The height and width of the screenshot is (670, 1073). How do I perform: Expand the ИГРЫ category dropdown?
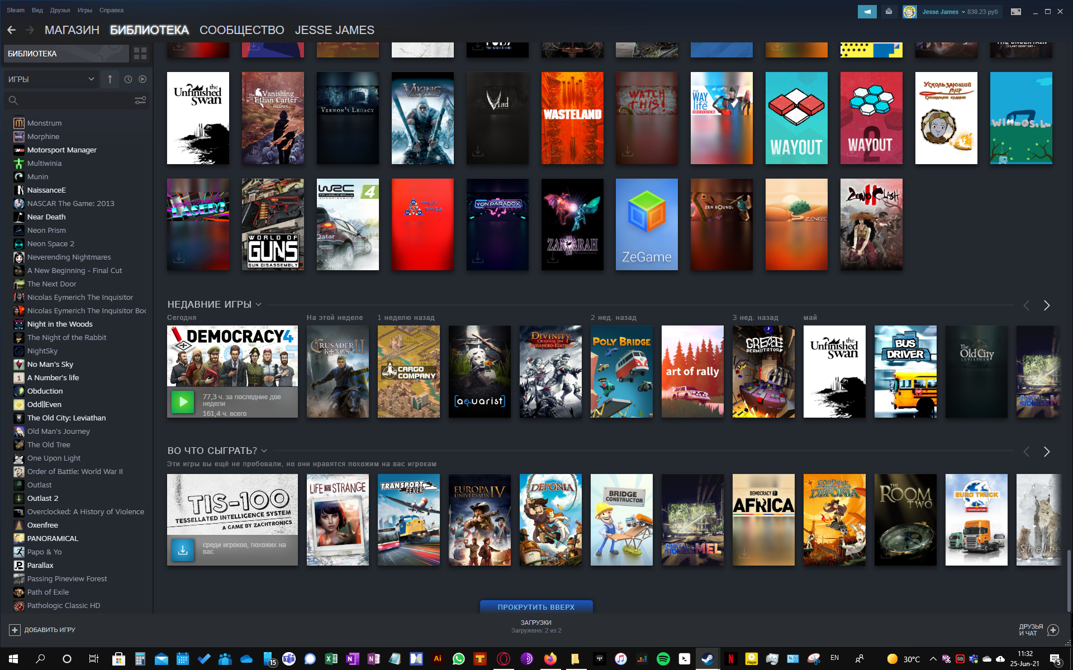point(51,79)
